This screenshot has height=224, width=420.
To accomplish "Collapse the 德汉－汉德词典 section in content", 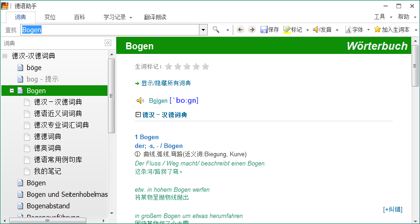I will (x=138, y=115).
